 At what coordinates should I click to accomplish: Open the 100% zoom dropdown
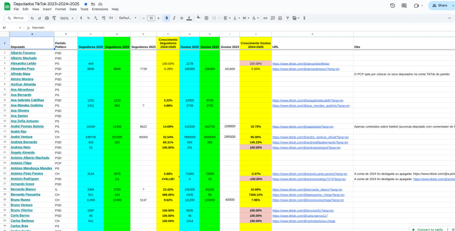[x=67, y=18]
